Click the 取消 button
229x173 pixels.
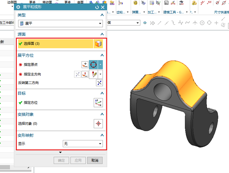coord(95,160)
